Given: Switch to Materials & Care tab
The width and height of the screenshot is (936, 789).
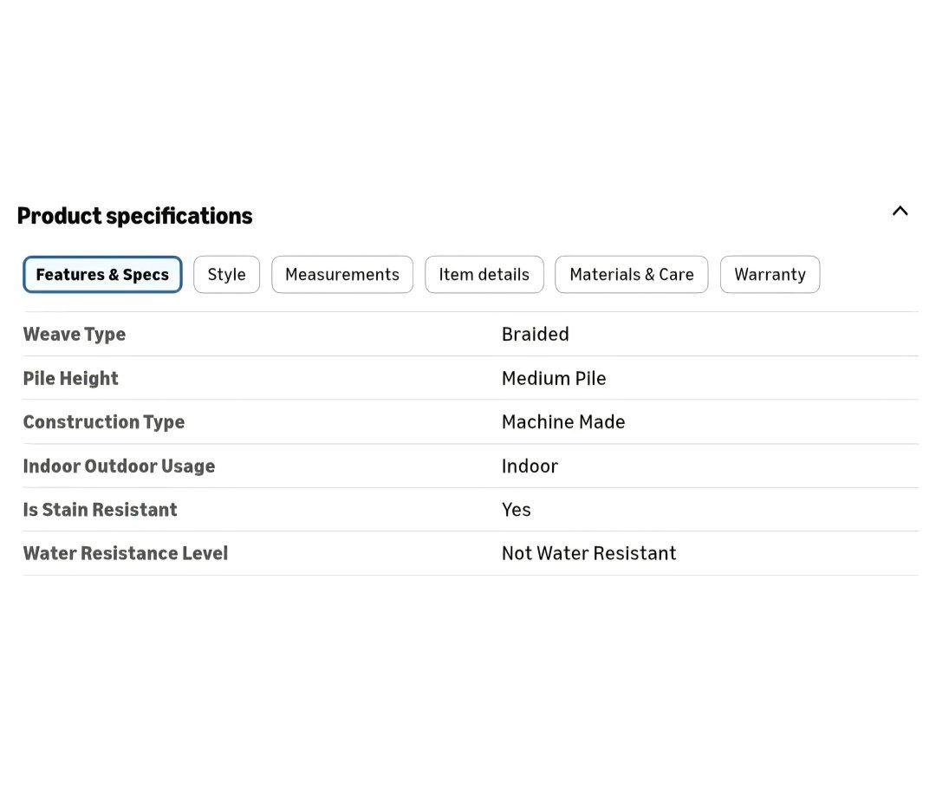Looking at the screenshot, I should 631,275.
